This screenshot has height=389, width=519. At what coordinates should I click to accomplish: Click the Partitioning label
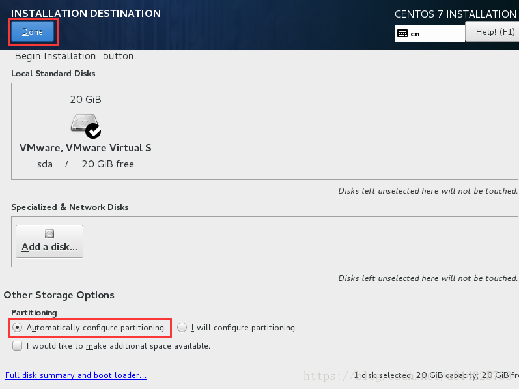click(x=34, y=313)
